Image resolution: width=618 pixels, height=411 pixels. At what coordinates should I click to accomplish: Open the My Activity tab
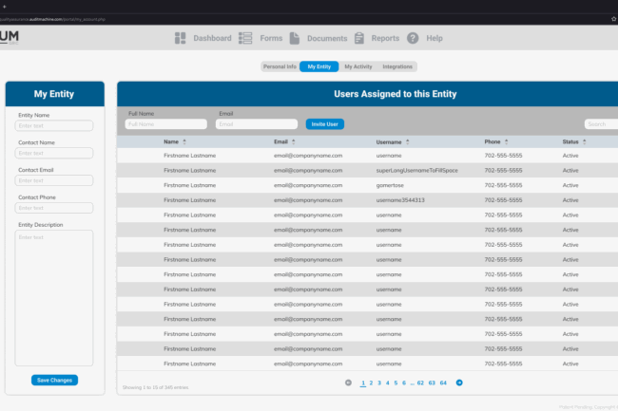357,66
